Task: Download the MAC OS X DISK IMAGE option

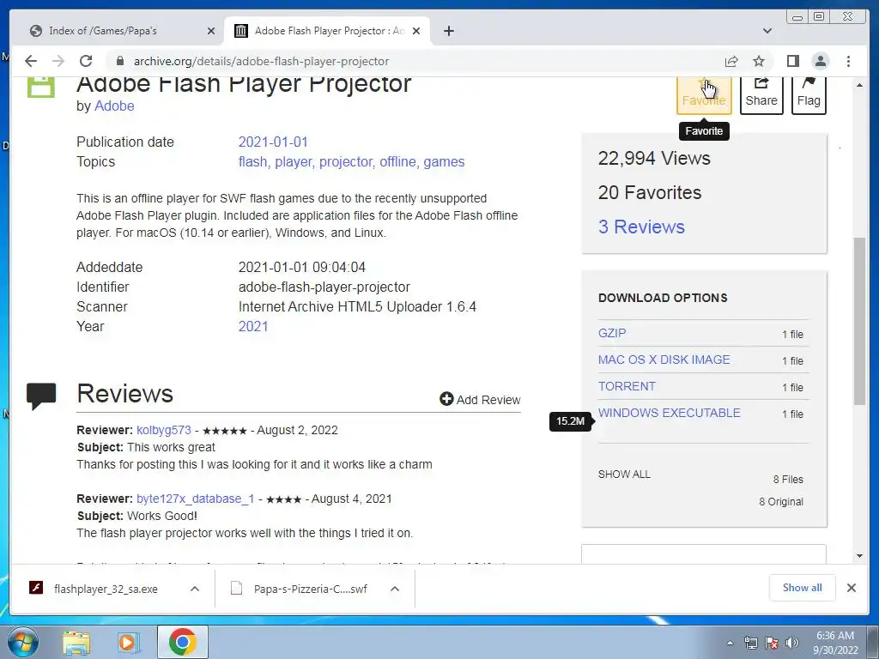Action: 664,360
